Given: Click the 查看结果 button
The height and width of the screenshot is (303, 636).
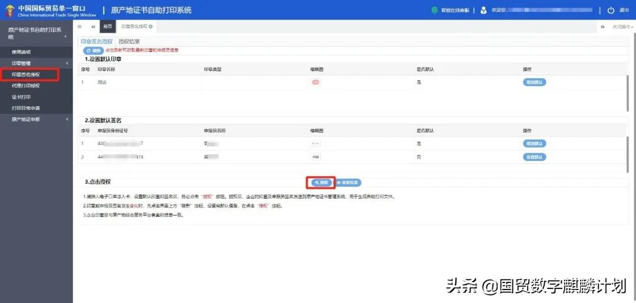Looking at the screenshot, I should tap(348, 183).
